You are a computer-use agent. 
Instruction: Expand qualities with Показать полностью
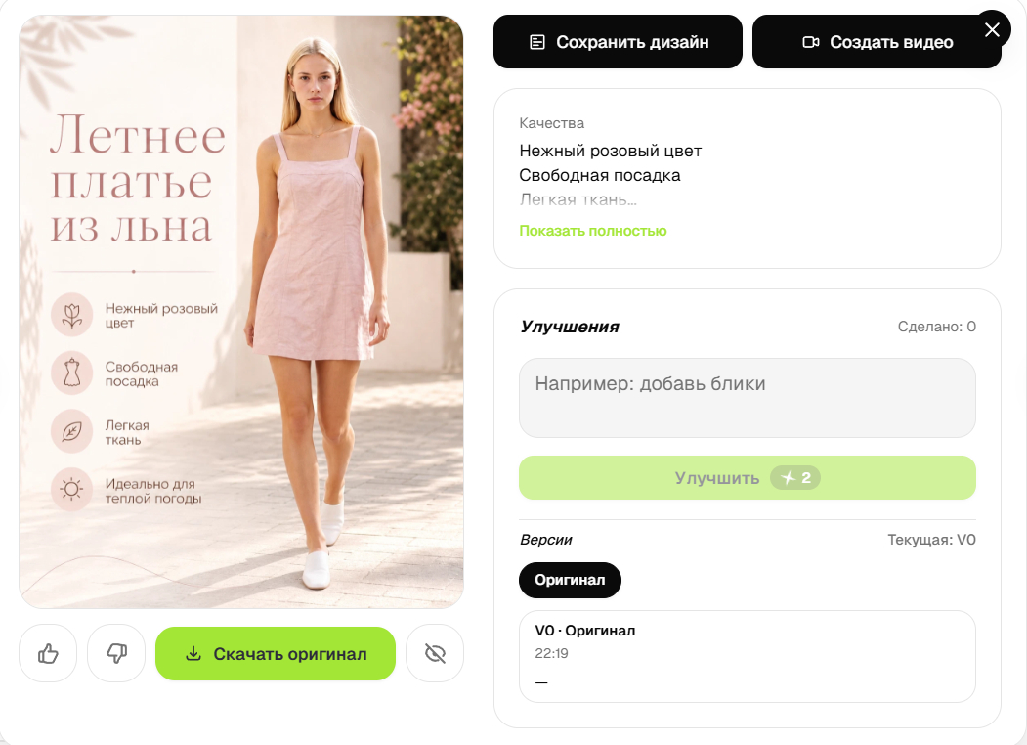click(593, 231)
